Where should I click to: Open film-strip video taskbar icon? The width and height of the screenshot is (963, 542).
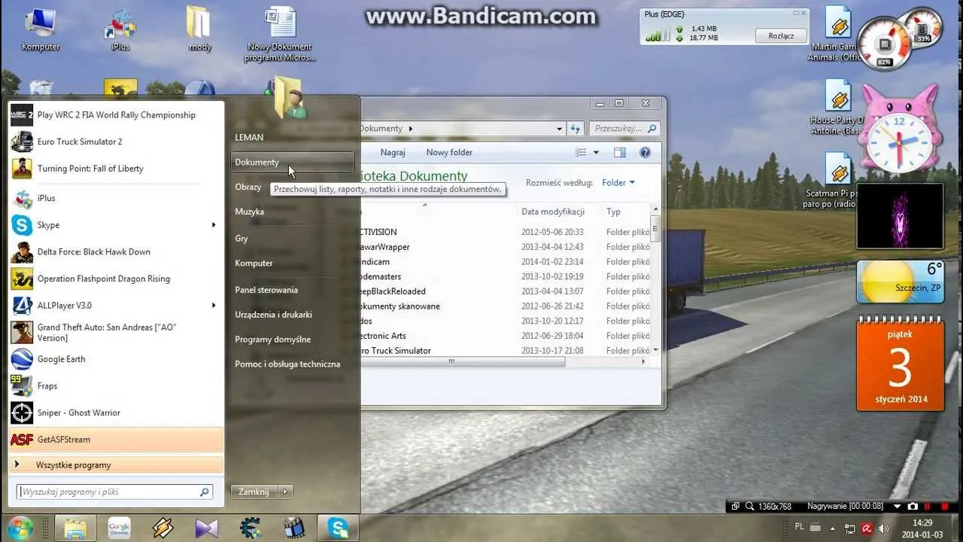pos(293,528)
